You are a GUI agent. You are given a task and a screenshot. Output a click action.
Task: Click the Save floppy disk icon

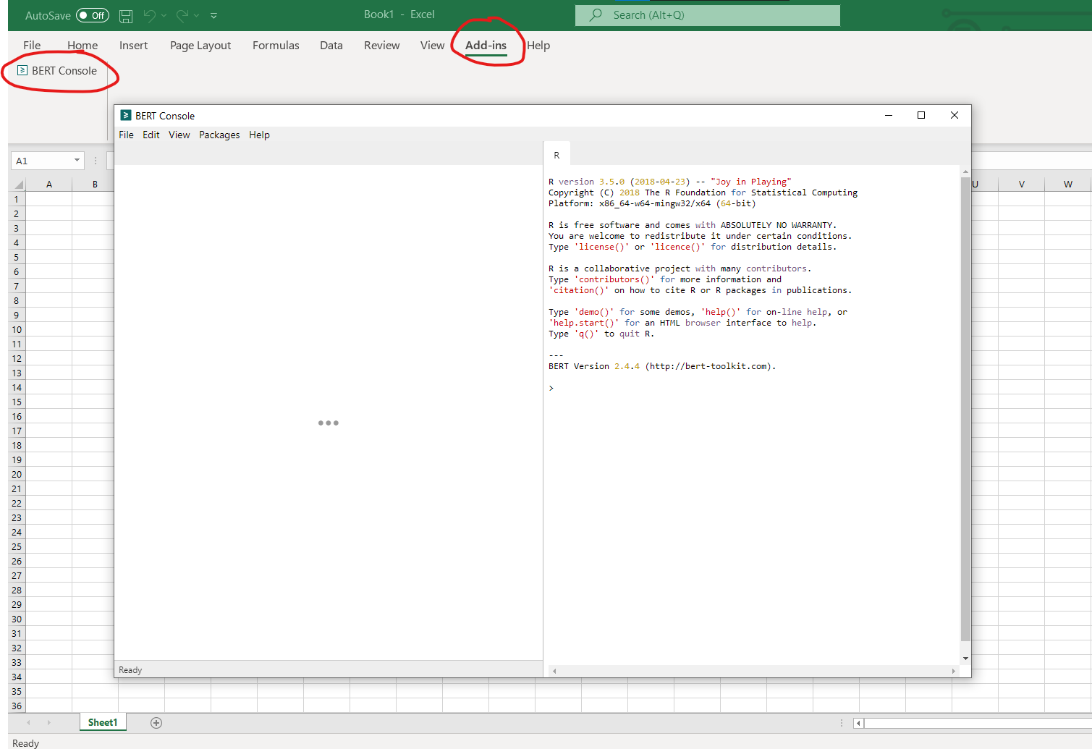point(126,15)
